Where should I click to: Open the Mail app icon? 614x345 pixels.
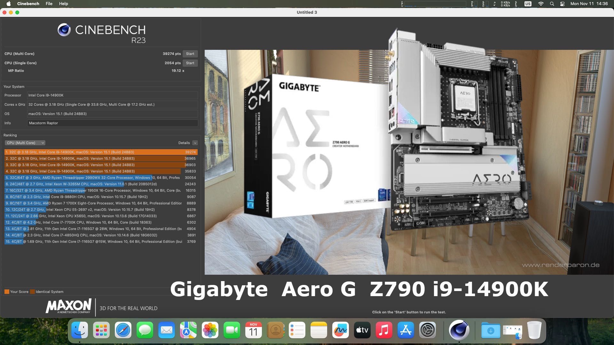(x=167, y=330)
